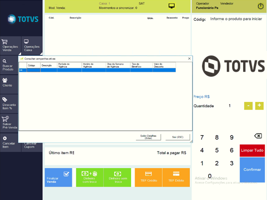Image resolution: width=267 pixels, height=200 pixels.
Task: Tap keypad digit 1
Action: [x=202, y=163]
